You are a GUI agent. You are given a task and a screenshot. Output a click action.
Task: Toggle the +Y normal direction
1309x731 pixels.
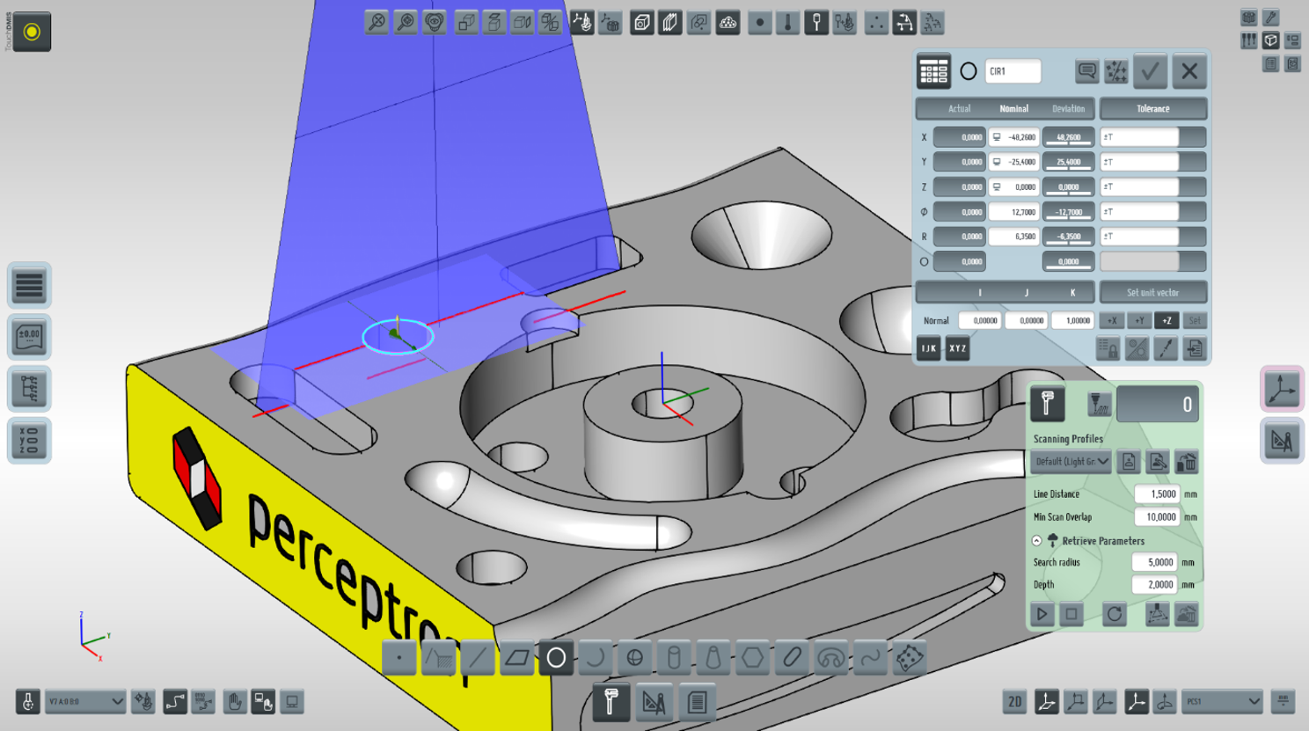[x=1139, y=321]
